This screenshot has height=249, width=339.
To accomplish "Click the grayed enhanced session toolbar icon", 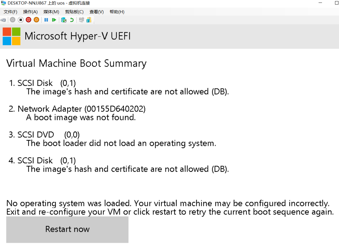I will click(x=81, y=20).
